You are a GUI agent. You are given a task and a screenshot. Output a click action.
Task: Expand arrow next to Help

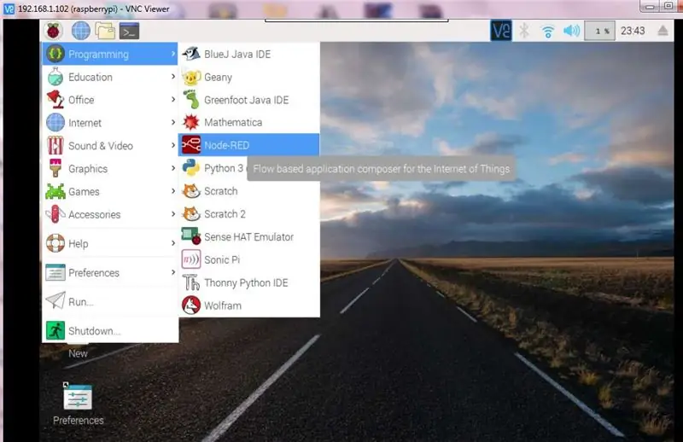tap(173, 243)
